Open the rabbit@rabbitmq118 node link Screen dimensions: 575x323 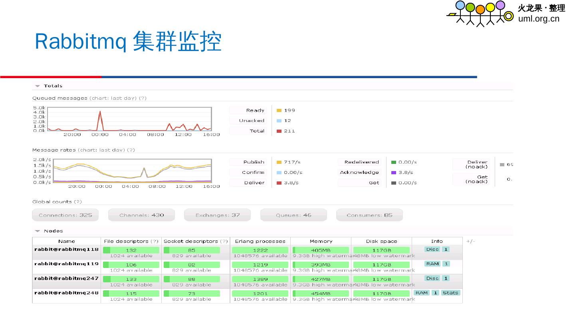click(66, 249)
